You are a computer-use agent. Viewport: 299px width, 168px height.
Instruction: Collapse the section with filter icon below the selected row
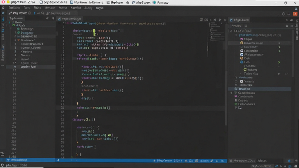[231, 93]
